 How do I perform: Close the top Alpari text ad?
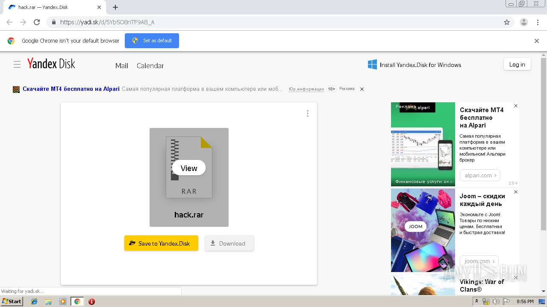pyautogui.click(x=362, y=89)
